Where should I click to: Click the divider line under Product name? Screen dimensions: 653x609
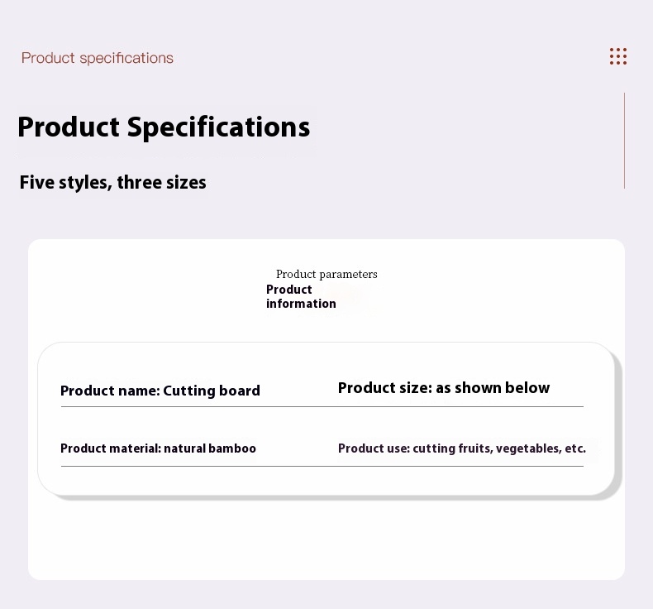pos(322,406)
